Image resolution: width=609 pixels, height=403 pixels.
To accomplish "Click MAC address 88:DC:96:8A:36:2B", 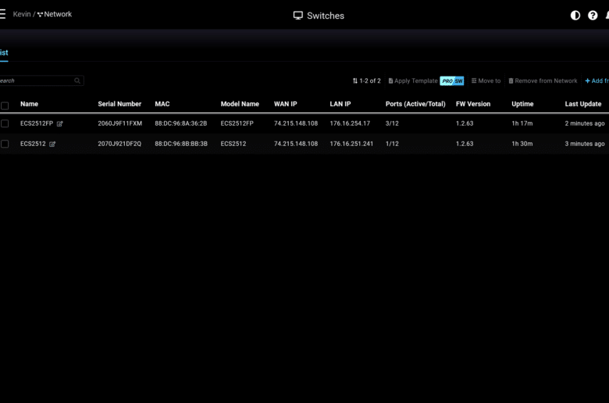I will tap(181, 123).
